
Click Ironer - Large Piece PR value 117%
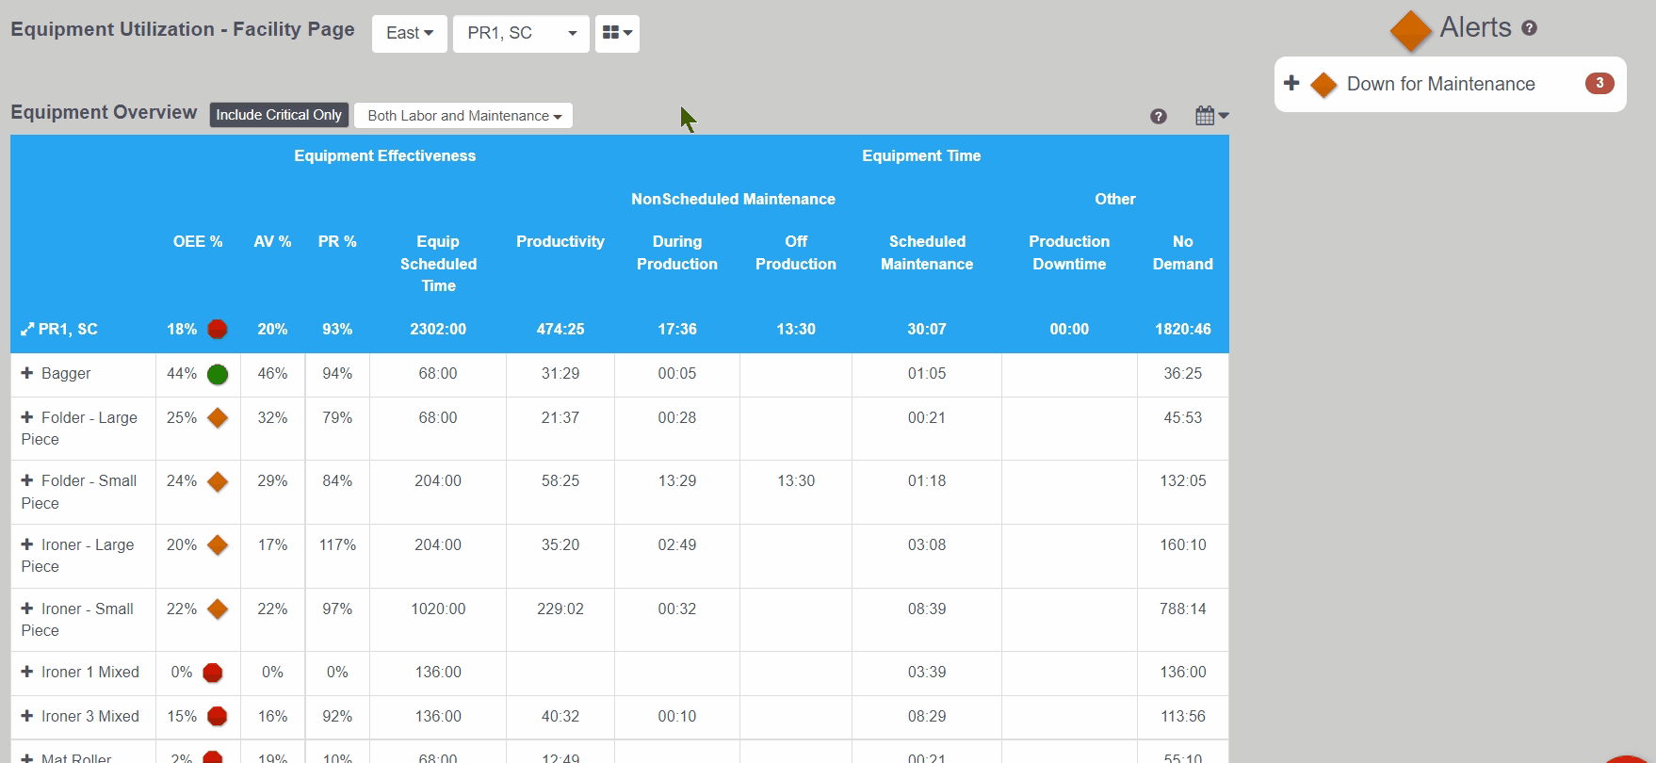pyautogui.click(x=337, y=544)
